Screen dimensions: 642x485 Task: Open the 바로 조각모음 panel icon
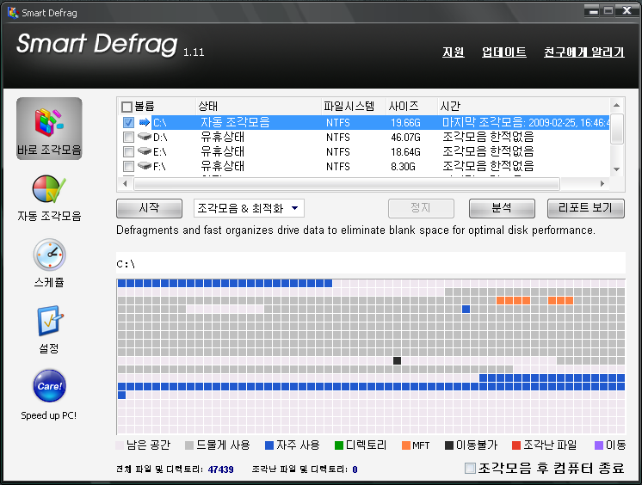pos(49,128)
